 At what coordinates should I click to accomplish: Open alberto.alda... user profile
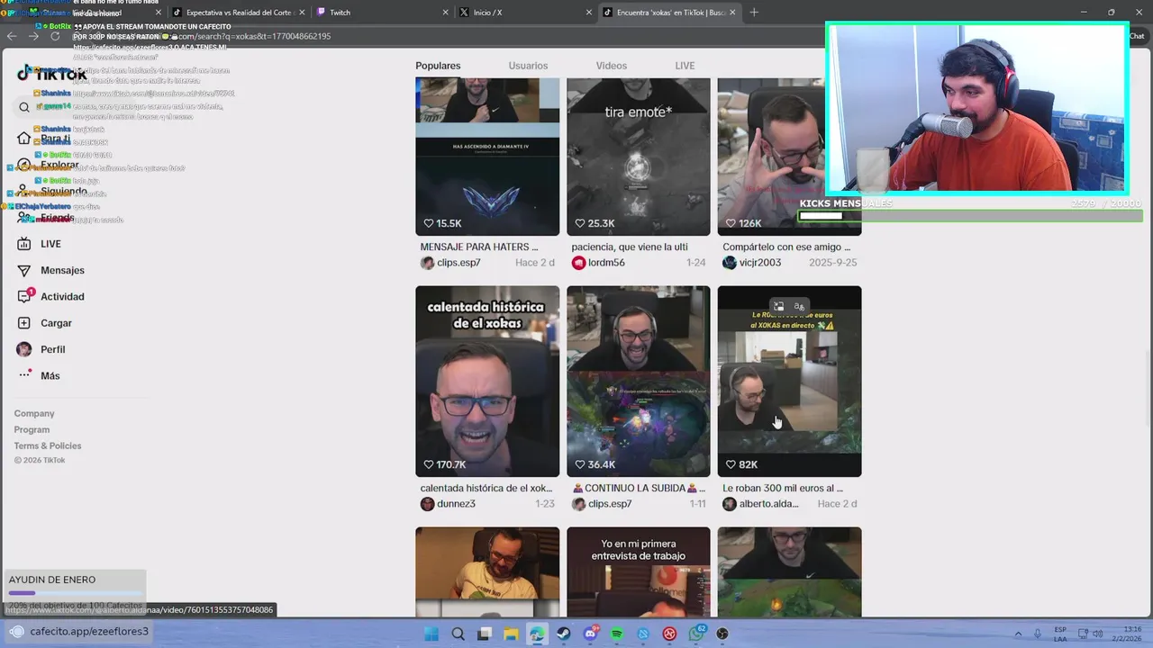click(768, 504)
